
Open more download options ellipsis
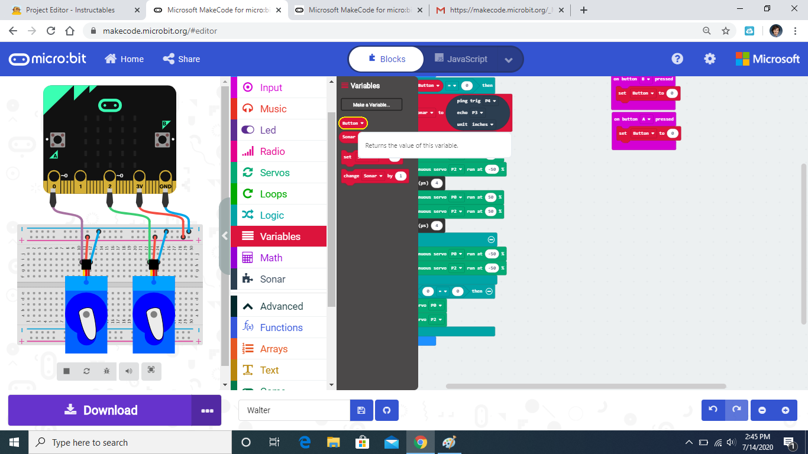pos(206,410)
